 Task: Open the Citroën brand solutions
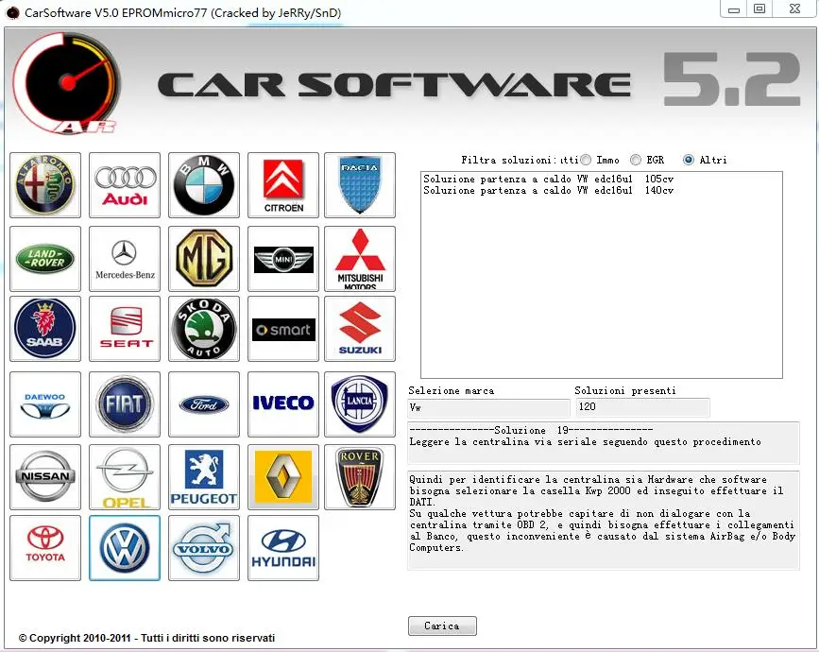[x=283, y=185]
